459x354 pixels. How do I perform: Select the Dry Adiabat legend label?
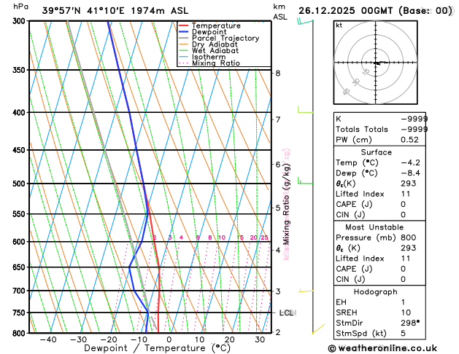[x=215, y=44]
